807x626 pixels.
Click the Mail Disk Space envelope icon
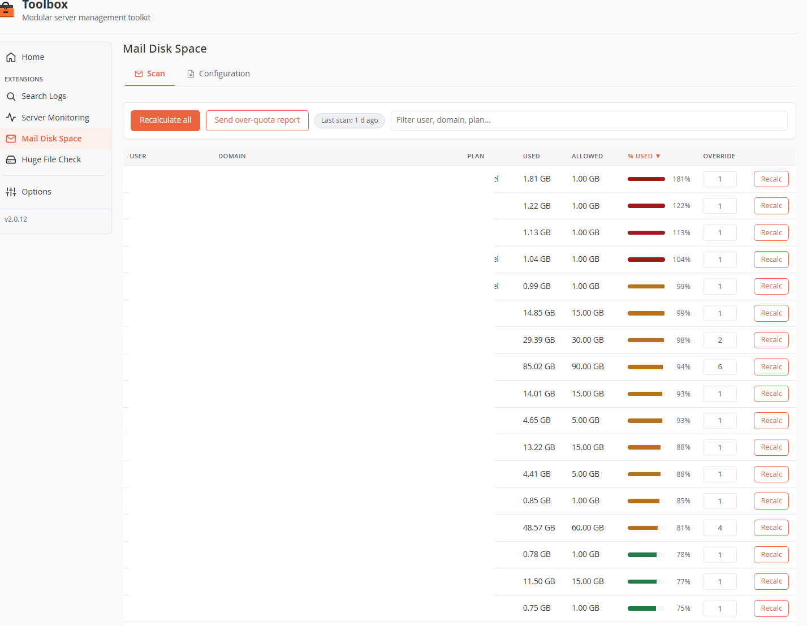pyautogui.click(x=11, y=139)
